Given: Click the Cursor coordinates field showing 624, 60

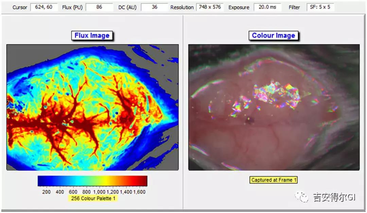Looking at the screenshot, I should [x=44, y=7].
